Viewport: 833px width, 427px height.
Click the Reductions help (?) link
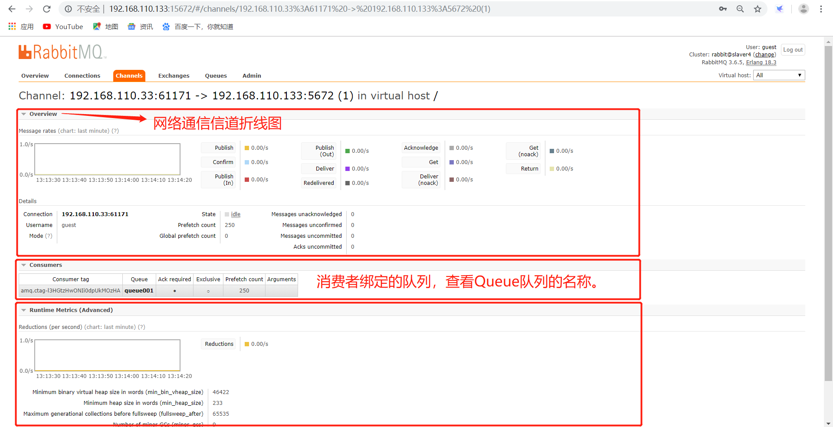point(141,327)
